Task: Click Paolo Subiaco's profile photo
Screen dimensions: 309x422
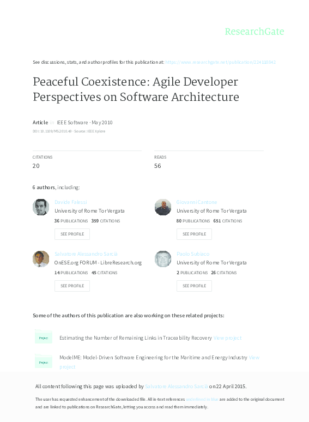Action: click(163, 259)
